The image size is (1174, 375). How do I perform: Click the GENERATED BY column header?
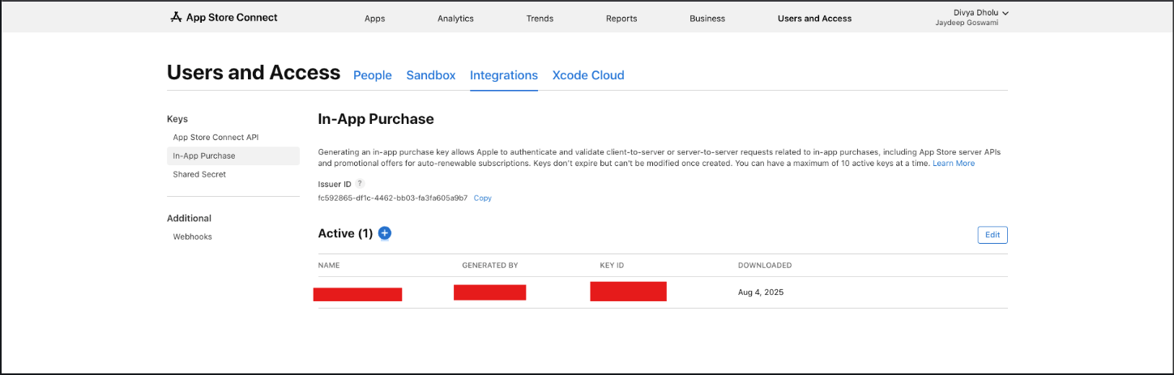[x=489, y=266]
